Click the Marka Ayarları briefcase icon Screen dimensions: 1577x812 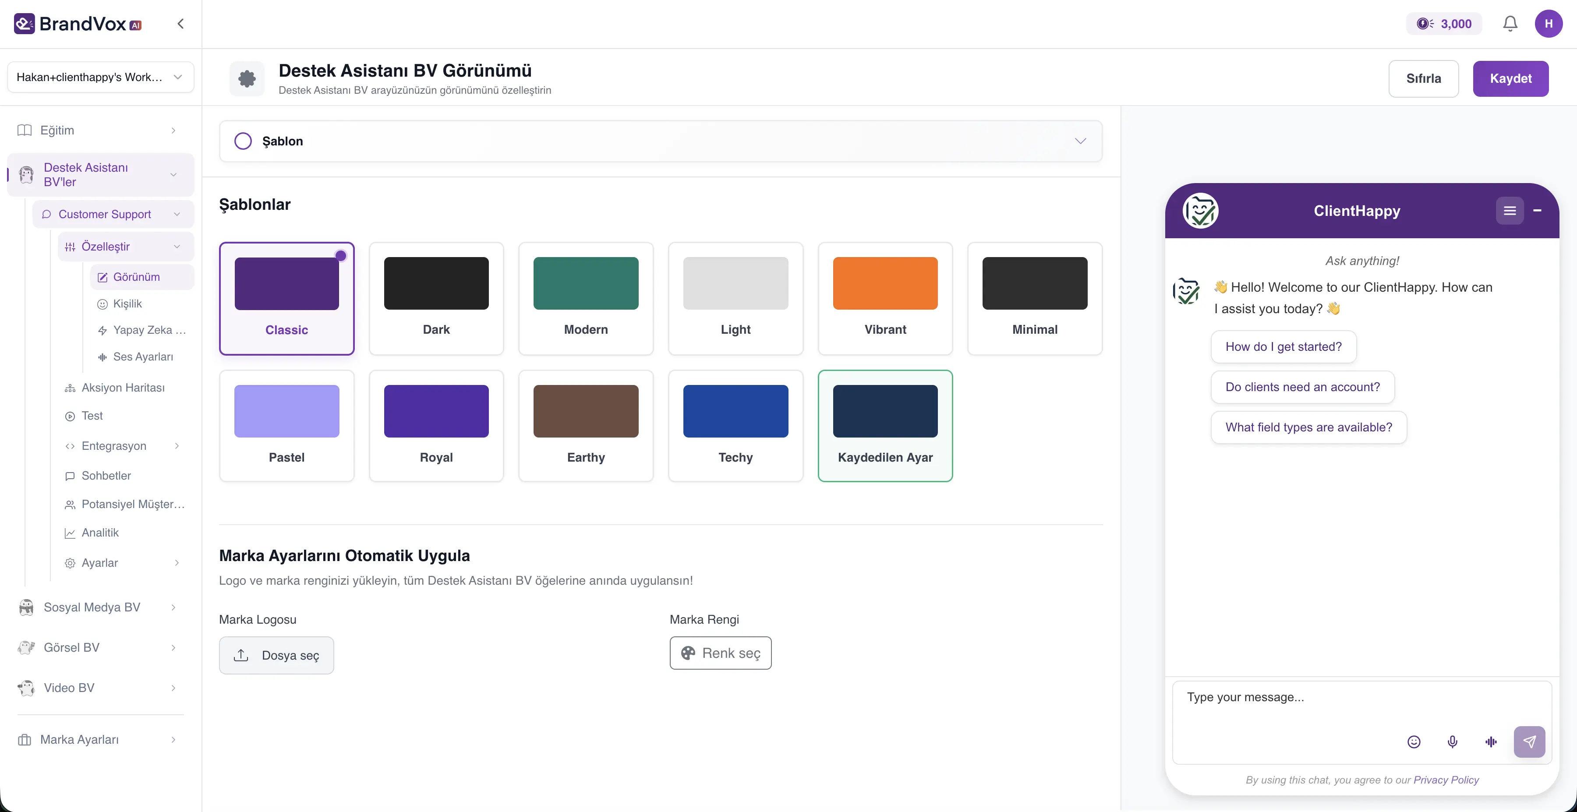click(25, 740)
